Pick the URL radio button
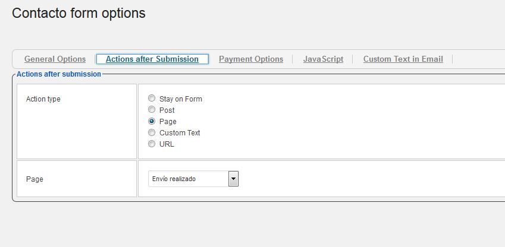This screenshot has height=247, width=505. [x=151, y=144]
